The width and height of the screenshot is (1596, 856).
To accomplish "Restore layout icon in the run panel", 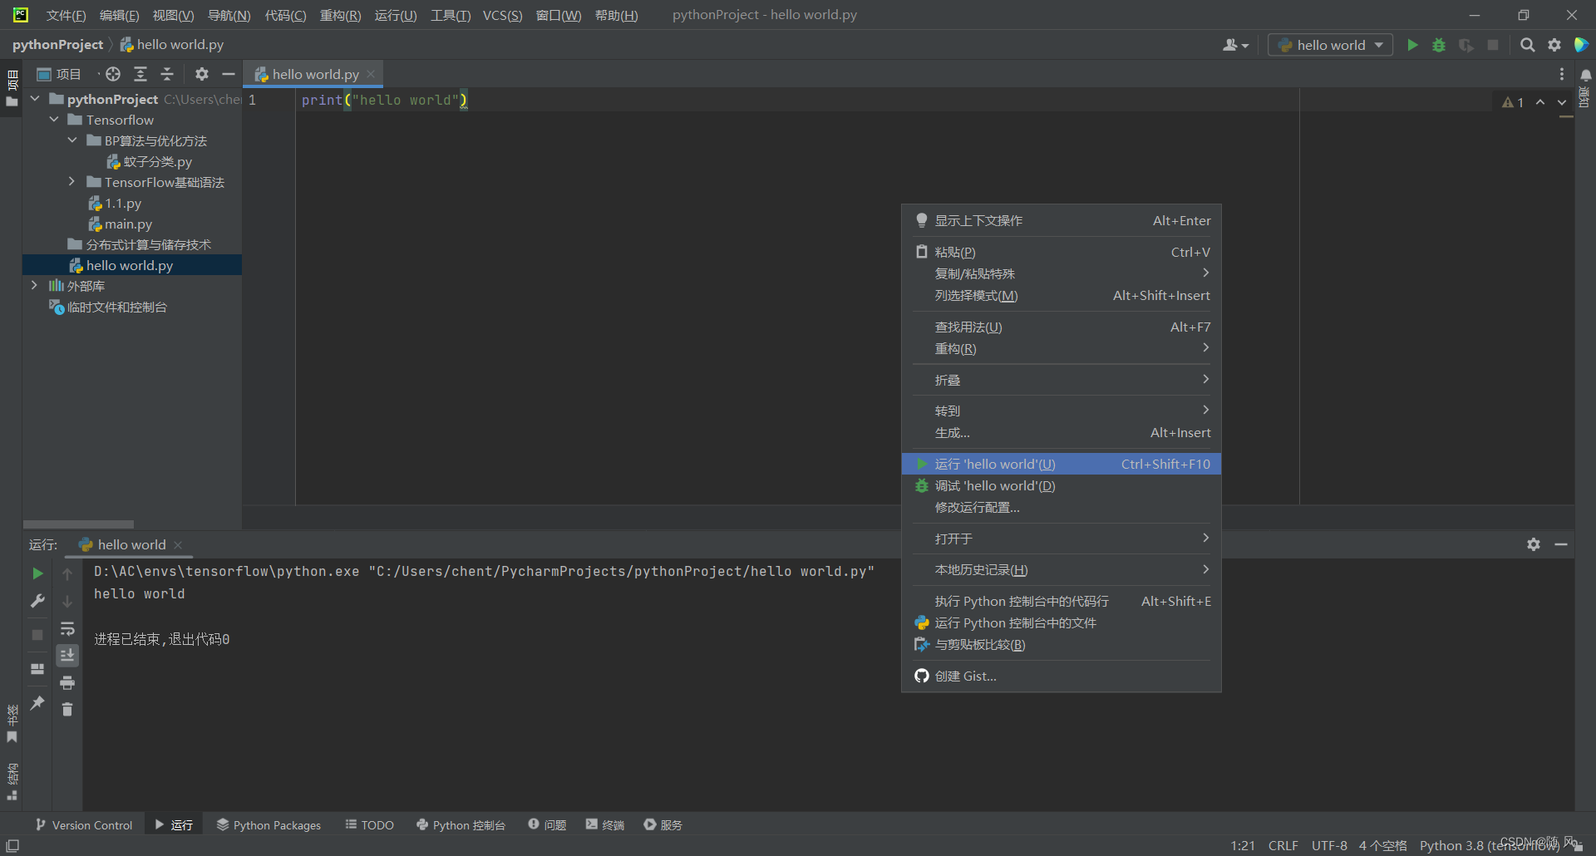I will tap(37, 669).
